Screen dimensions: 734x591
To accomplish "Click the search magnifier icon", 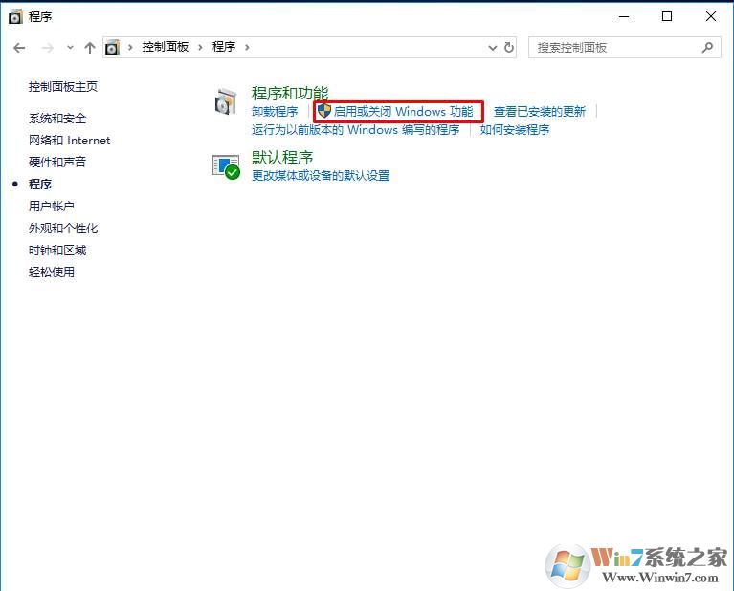I will coord(708,47).
